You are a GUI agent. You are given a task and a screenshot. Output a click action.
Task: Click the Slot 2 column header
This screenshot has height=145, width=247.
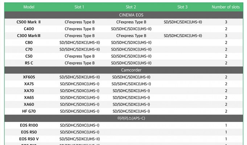click(x=131, y=7)
